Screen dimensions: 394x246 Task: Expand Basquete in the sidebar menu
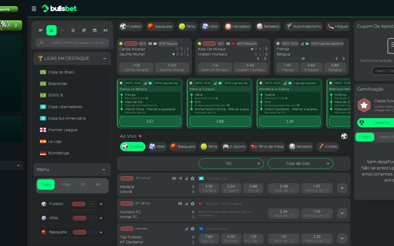pyautogui.click(x=101, y=232)
